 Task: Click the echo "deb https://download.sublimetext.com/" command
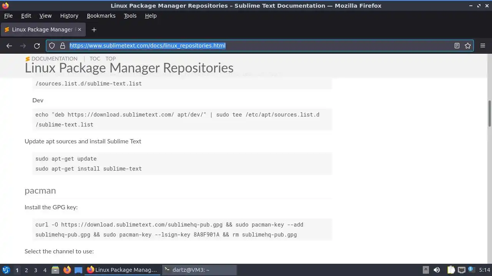[177, 115]
